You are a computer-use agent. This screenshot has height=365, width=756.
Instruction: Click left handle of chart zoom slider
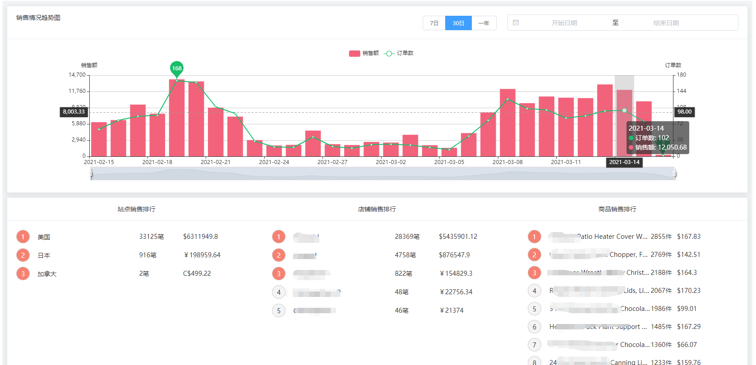91,173
